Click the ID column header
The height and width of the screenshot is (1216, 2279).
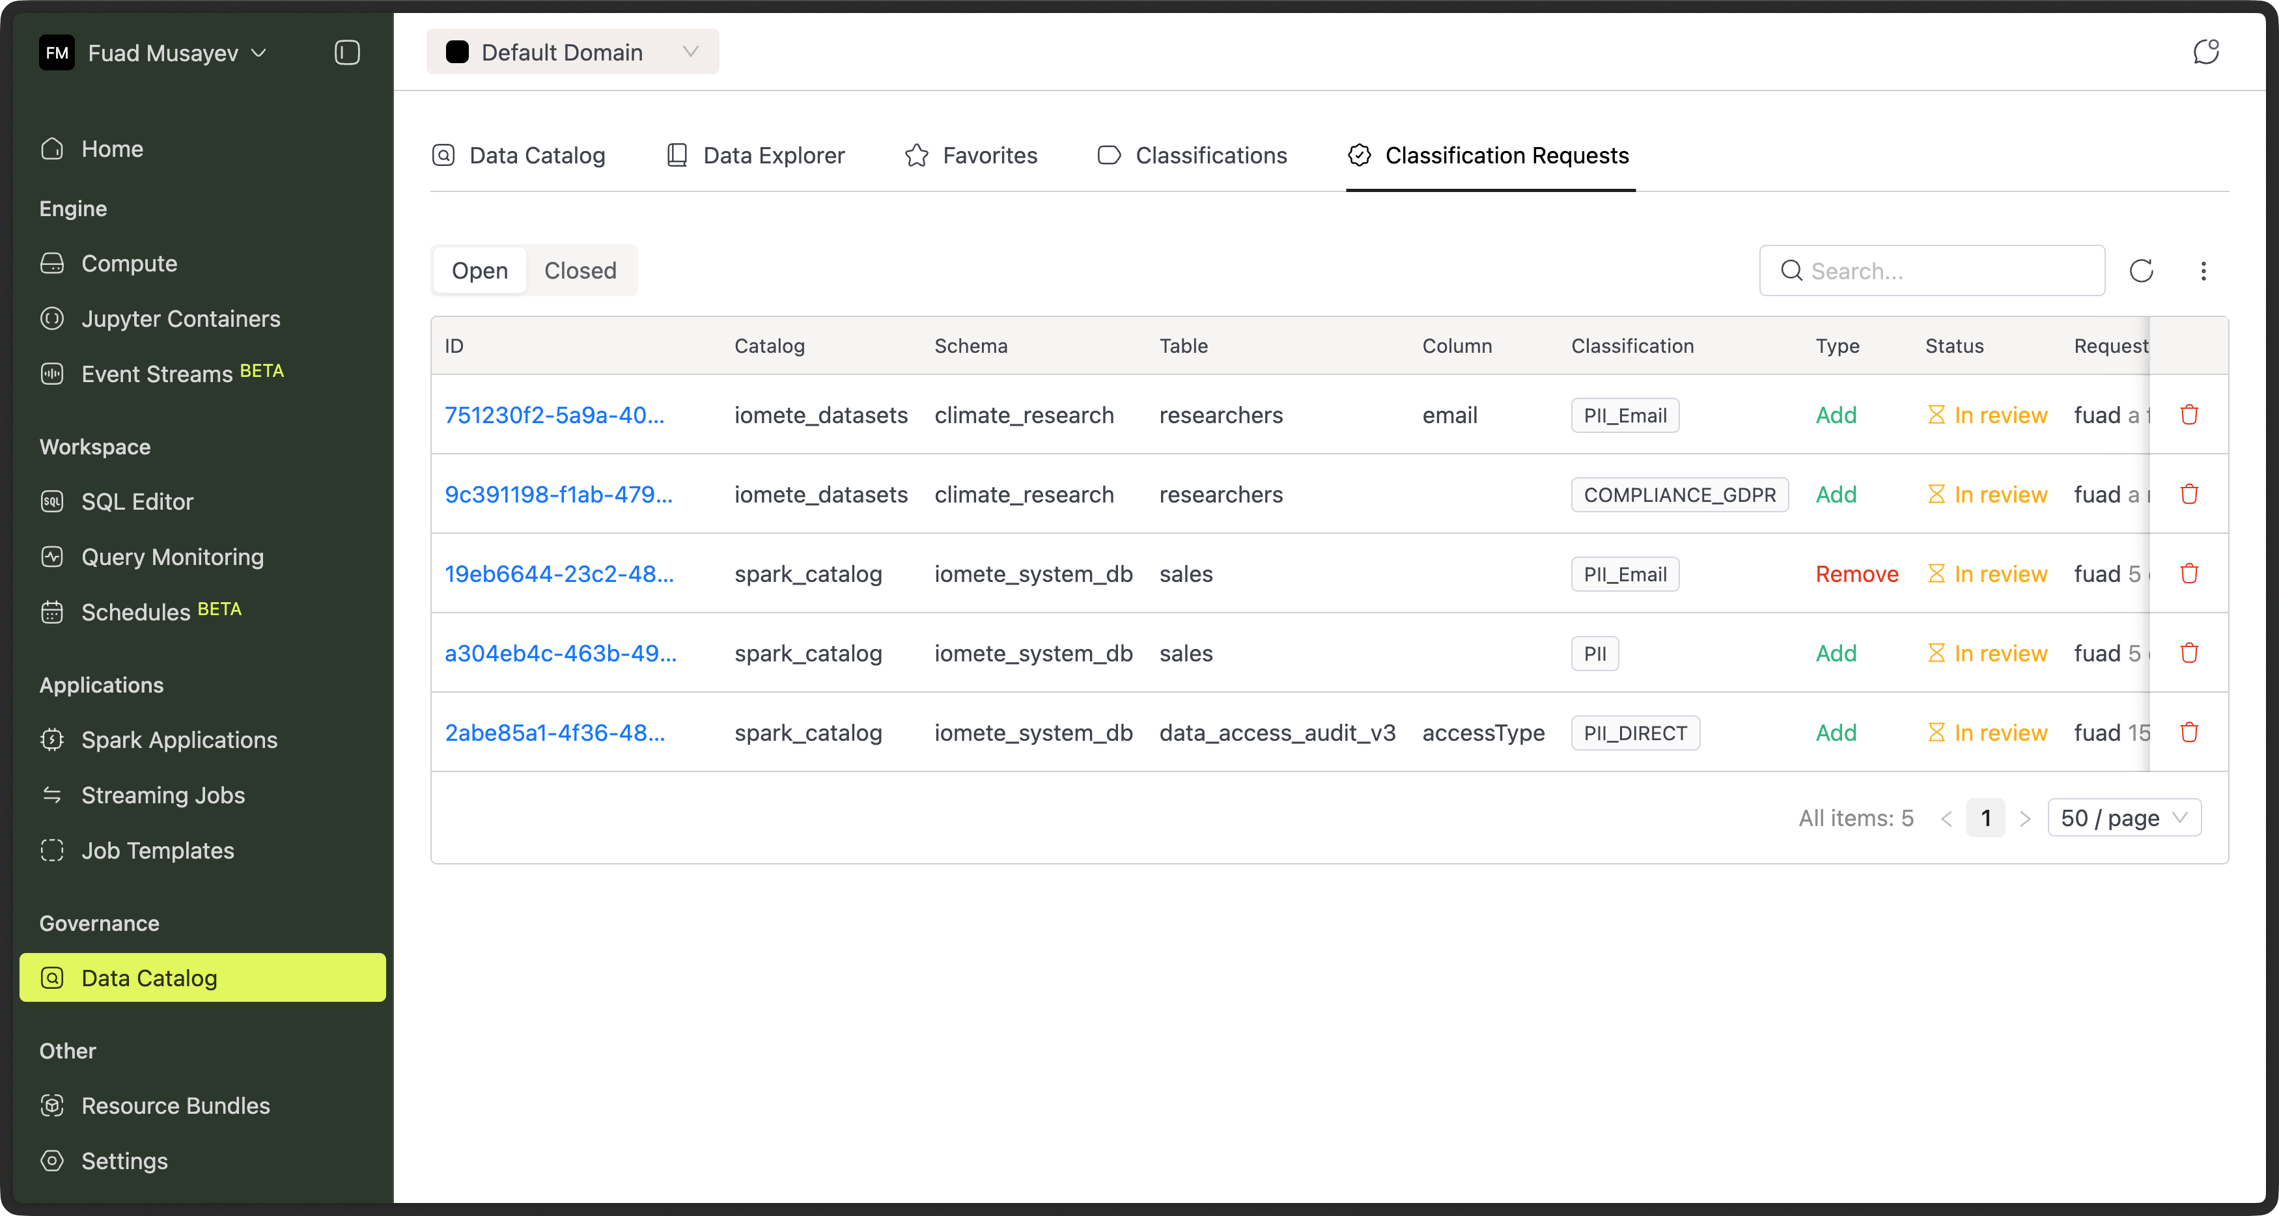click(x=454, y=346)
